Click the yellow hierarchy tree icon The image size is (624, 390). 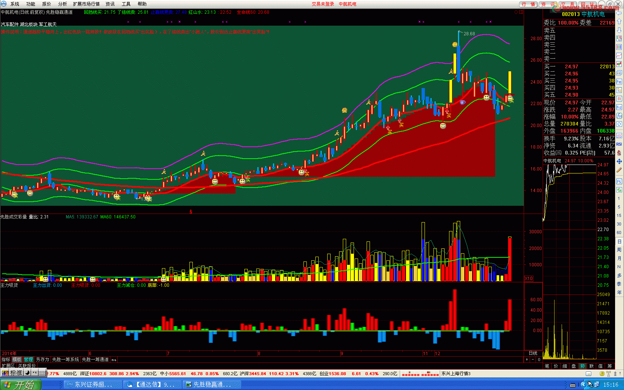pos(619,90)
